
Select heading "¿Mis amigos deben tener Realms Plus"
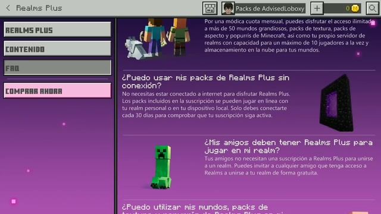288,146
